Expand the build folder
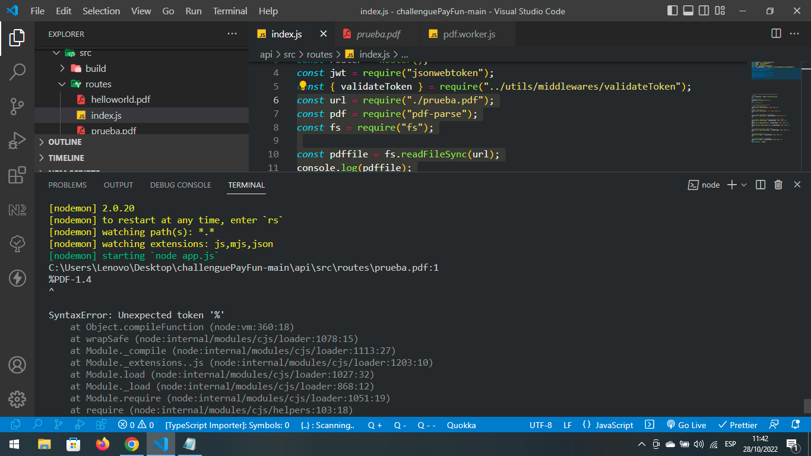The height and width of the screenshot is (456, 811). (62, 68)
